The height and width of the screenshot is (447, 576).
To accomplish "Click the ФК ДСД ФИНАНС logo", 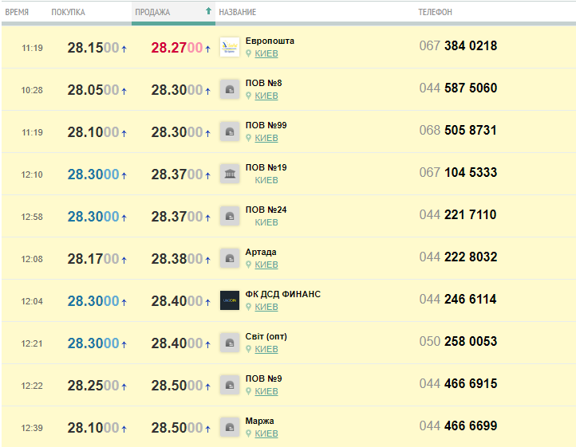I will point(229,300).
